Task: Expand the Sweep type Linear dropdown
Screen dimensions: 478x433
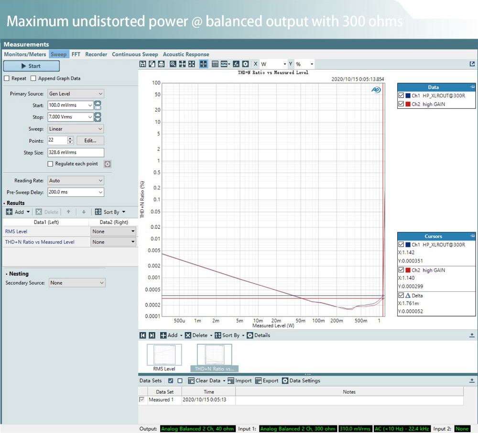Action: click(x=76, y=129)
